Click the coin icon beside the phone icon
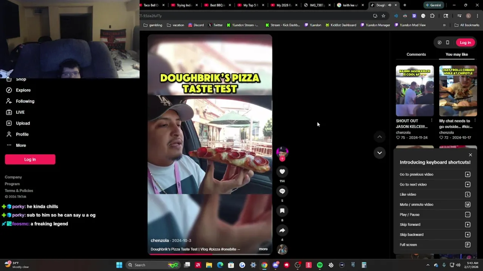Image resolution: width=483 pixels, height=271 pixels. (x=439, y=43)
